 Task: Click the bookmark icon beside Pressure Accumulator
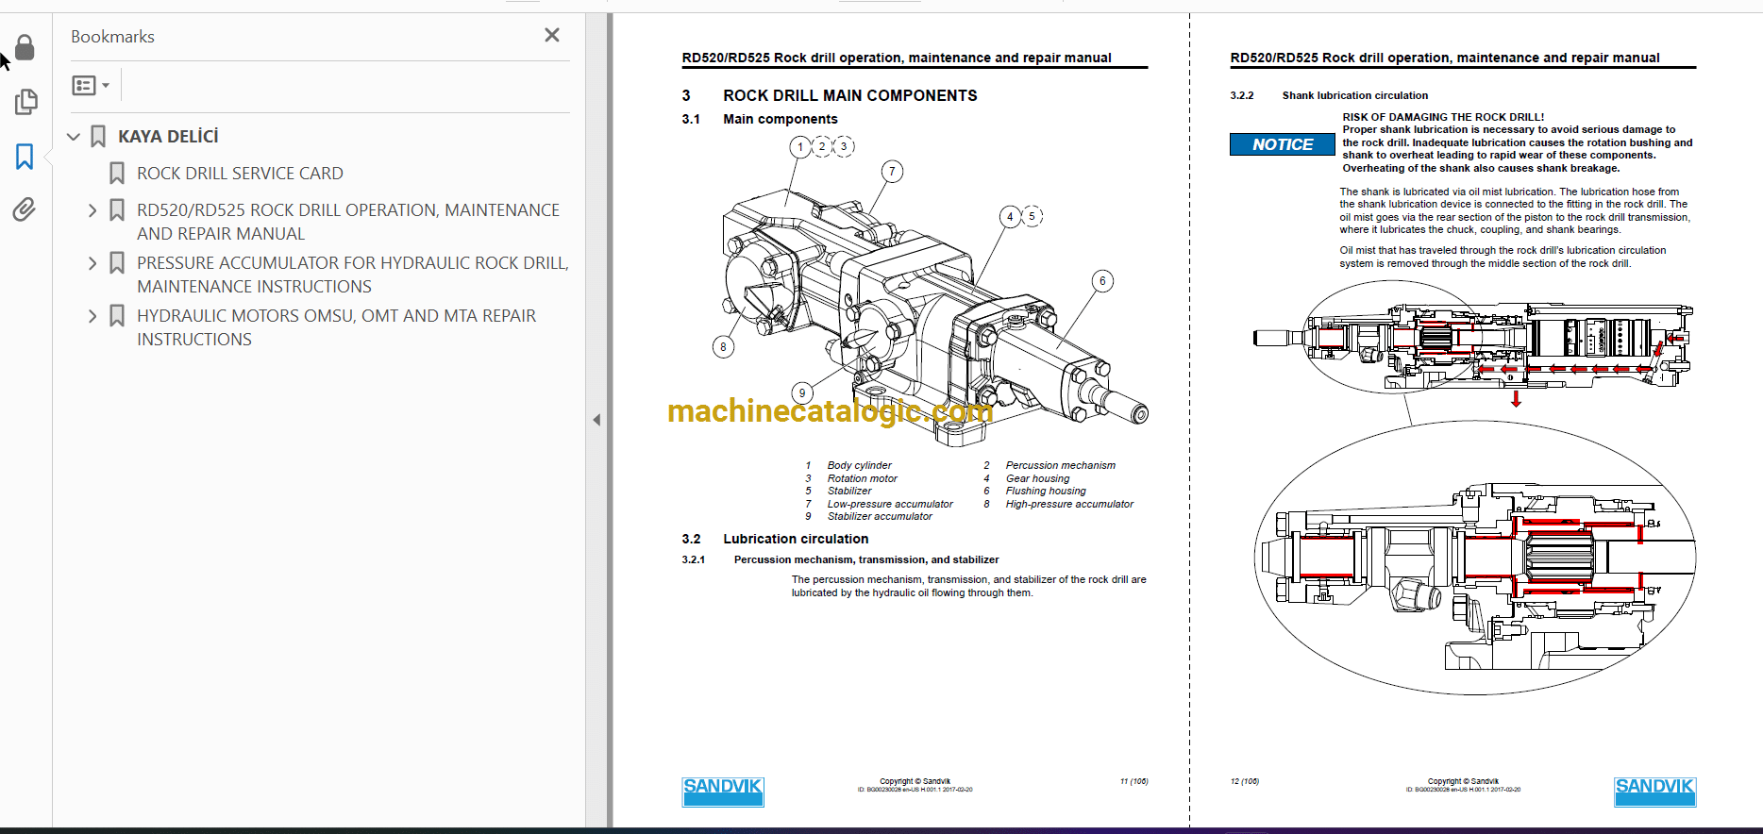click(x=117, y=263)
